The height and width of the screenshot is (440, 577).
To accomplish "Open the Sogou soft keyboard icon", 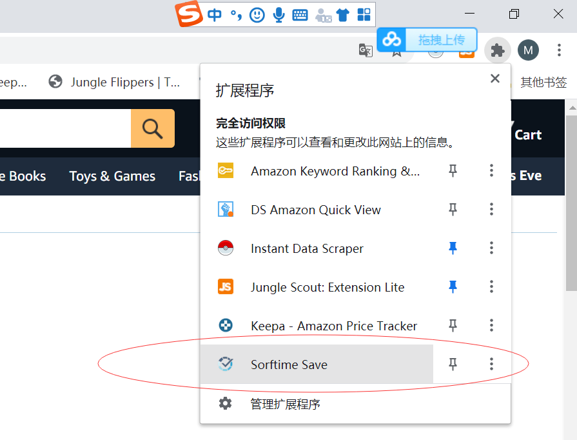I will tap(300, 15).
